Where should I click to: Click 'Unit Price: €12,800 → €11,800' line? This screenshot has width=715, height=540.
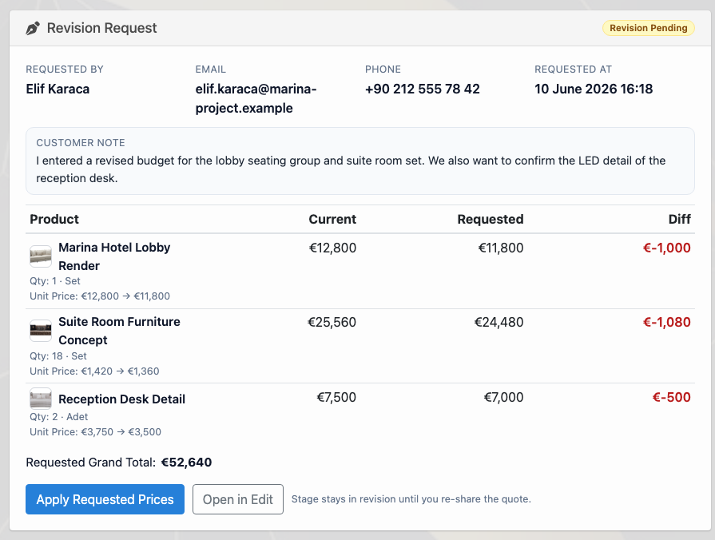[x=100, y=296]
